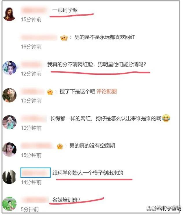185x215 pixels.
Task: Click the laughing-crying emoji in the comment
Action: click(166, 118)
